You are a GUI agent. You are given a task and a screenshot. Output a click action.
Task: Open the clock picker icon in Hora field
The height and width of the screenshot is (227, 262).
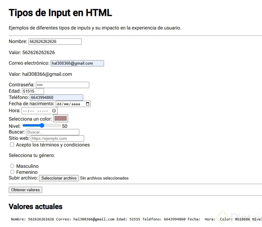click(54, 111)
